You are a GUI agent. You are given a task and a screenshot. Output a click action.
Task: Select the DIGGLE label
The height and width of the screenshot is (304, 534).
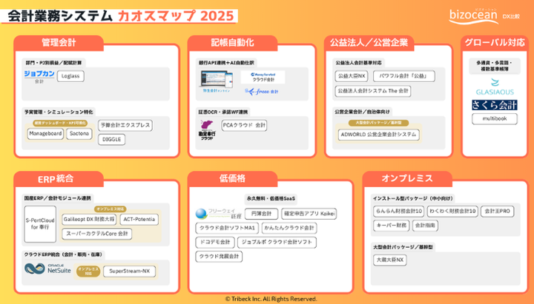tap(111, 139)
